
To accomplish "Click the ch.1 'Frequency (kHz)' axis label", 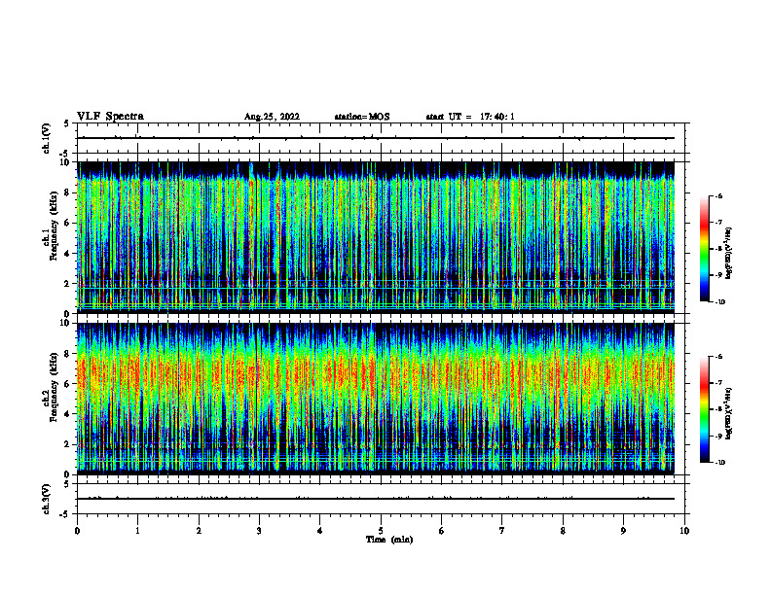I will point(54,226).
